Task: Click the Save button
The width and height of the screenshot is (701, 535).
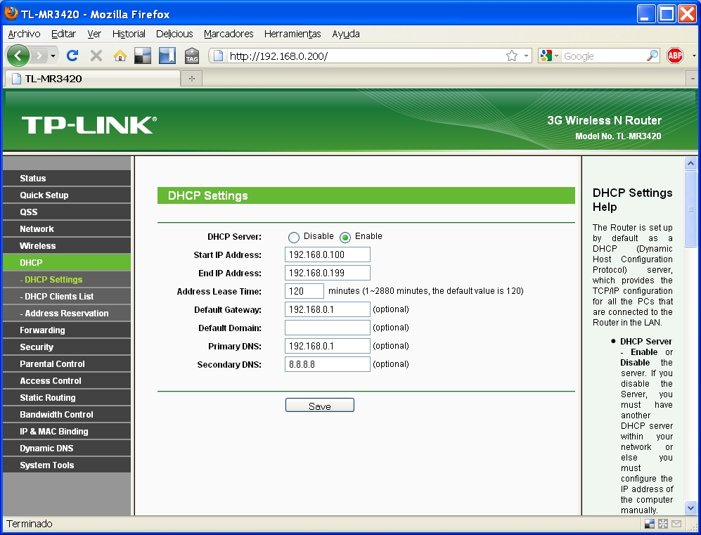Action: [x=320, y=406]
